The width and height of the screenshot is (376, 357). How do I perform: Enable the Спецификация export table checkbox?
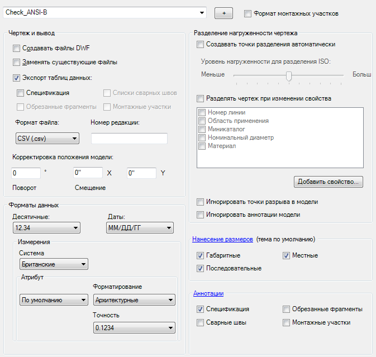(21, 93)
